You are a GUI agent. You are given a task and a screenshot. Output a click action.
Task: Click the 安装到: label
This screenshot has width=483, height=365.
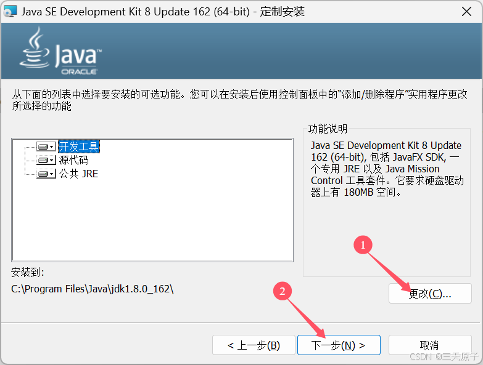pos(28,272)
